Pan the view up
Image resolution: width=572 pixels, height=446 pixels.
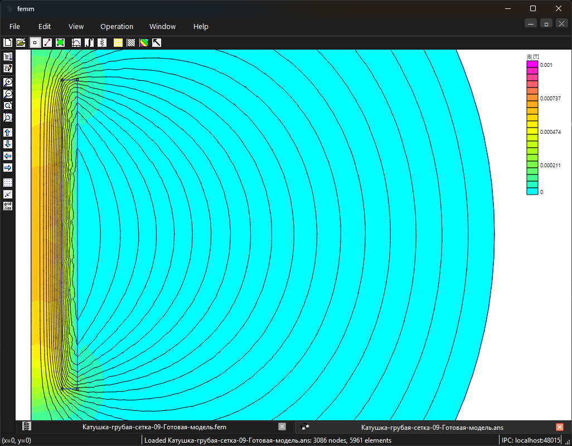[x=8, y=132]
